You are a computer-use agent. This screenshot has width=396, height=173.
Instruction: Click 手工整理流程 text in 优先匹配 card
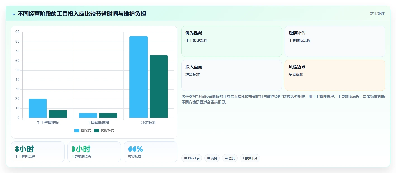[196, 40]
